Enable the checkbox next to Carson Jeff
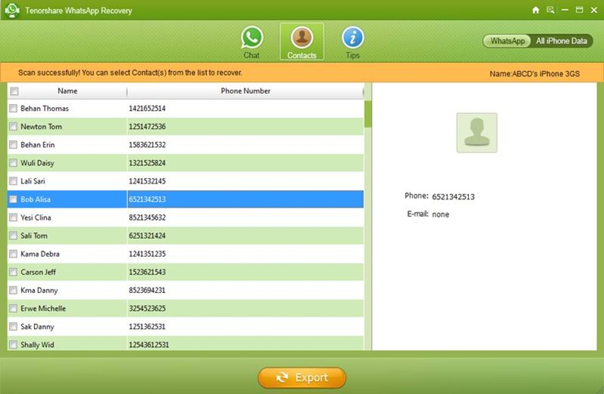Image resolution: width=604 pixels, height=394 pixels. click(14, 272)
